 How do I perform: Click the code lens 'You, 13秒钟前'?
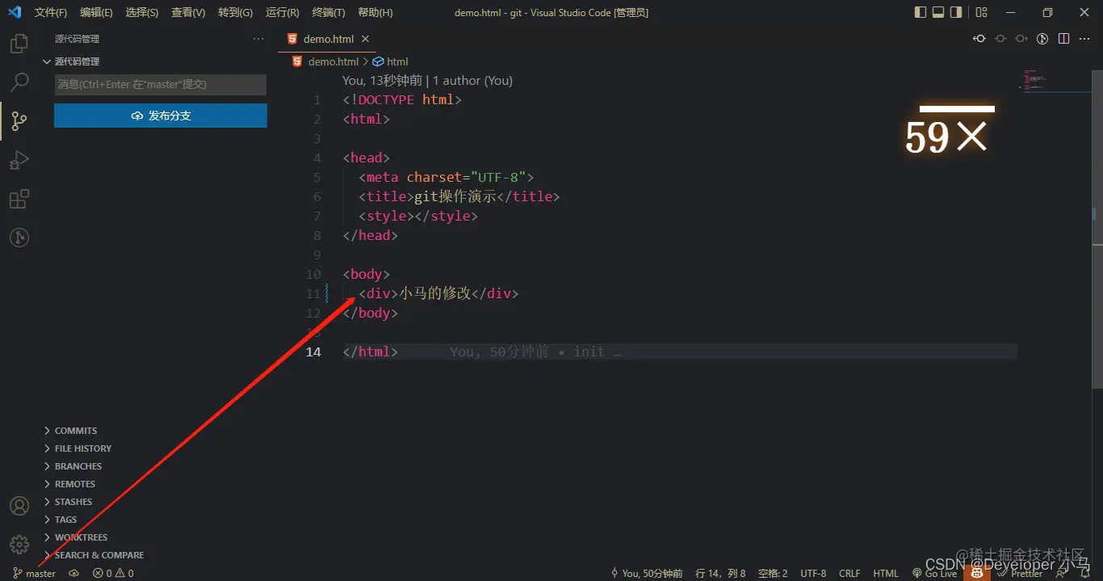382,81
